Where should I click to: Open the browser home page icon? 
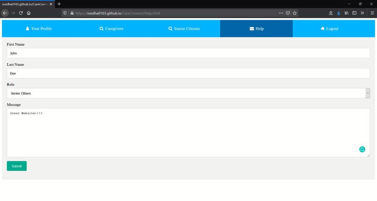29,13
